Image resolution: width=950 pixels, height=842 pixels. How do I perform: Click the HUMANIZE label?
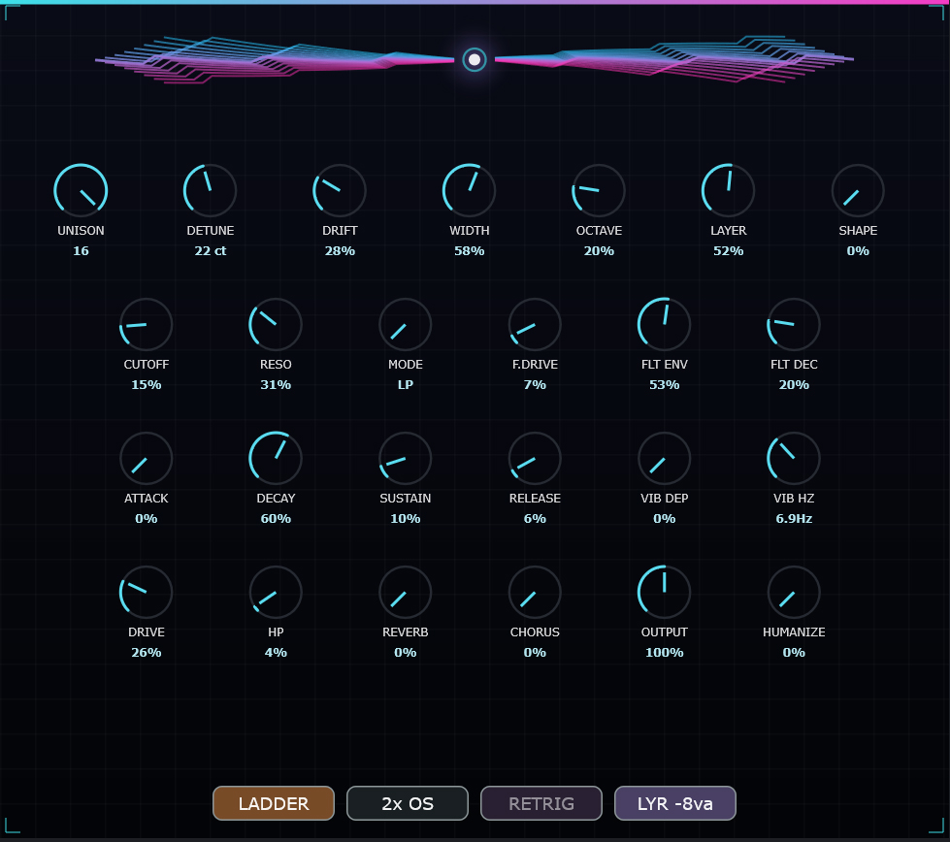tap(795, 631)
